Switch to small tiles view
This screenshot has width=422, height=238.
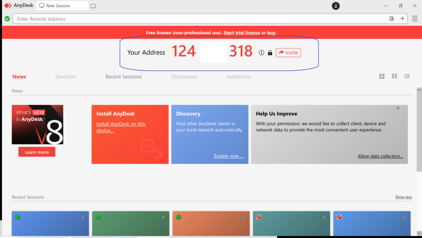(x=394, y=76)
